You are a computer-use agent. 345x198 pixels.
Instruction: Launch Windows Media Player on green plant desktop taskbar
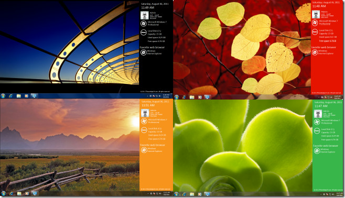pos(200,194)
